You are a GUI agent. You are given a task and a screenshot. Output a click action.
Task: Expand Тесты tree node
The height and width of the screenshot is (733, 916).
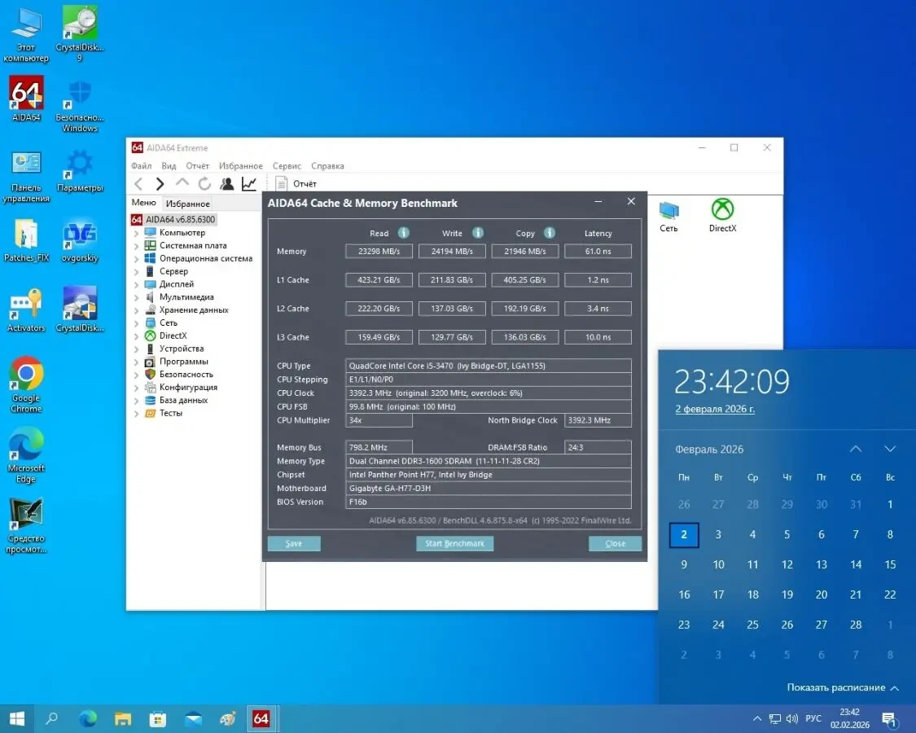pyautogui.click(x=136, y=413)
